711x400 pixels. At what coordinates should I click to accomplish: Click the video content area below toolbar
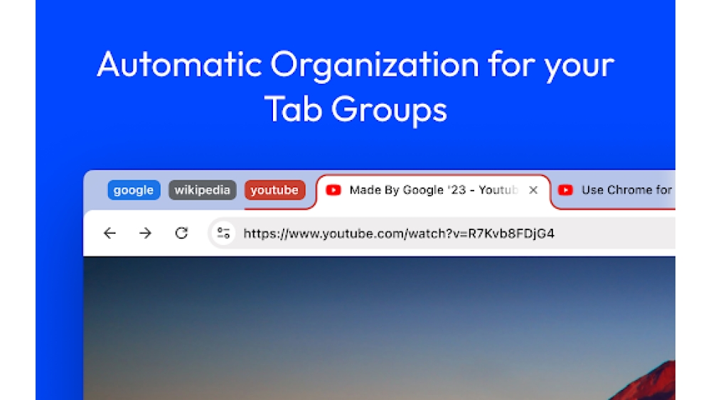pyautogui.click(x=379, y=328)
